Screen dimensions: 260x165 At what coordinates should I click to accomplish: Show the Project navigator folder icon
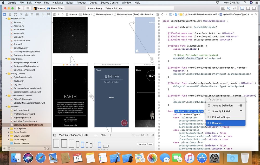click(x=4, y=14)
